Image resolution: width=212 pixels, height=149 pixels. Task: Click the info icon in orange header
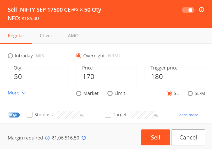(x=201, y=10)
